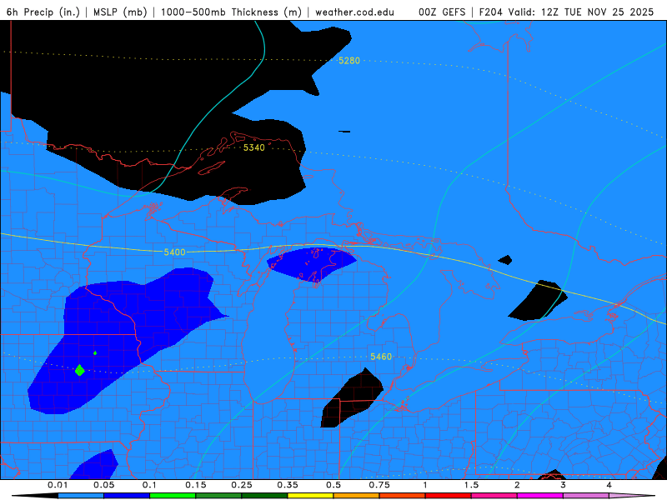
Task: Click the '0.35' legend value
Action: (288, 485)
